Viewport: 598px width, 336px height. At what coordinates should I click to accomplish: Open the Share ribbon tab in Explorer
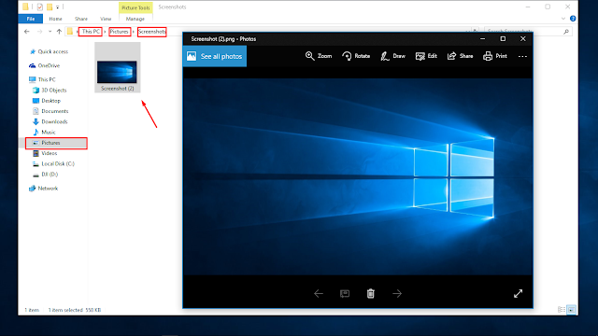[81, 19]
